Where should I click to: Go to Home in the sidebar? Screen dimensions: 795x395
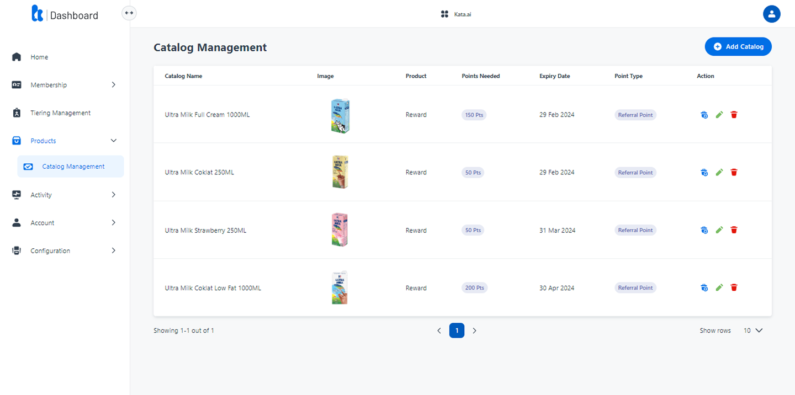click(x=39, y=57)
